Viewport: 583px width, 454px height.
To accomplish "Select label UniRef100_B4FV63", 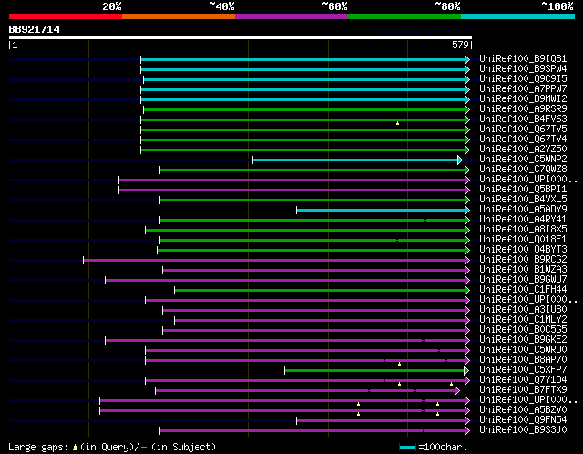I will click(523, 119).
